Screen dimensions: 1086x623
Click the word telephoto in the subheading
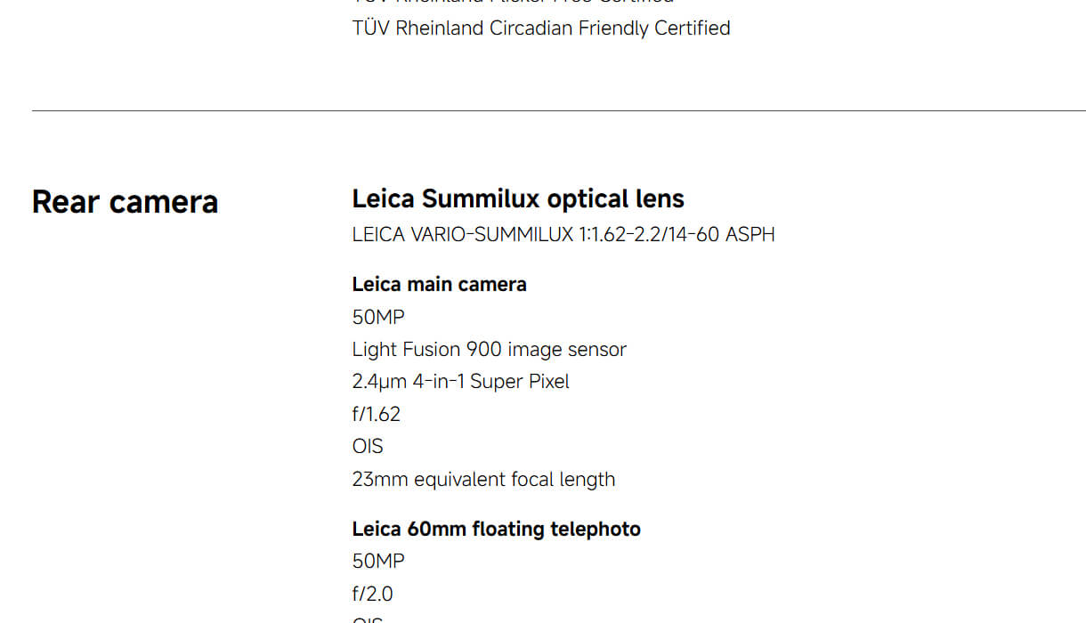click(595, 530)
